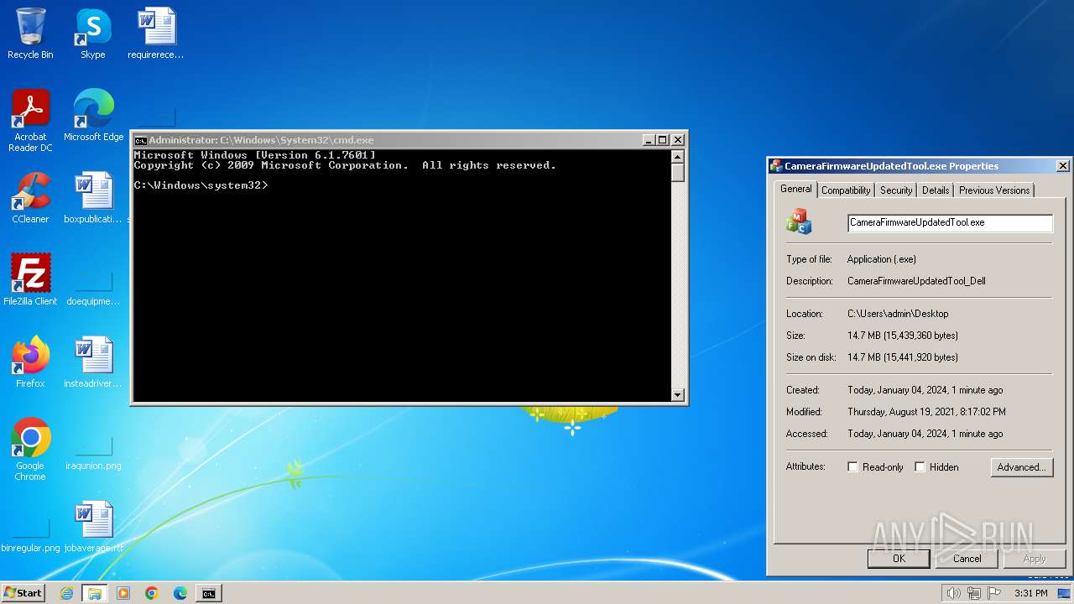Viewport: 1074px width, 604px height.
Task: Click the taskbar clock showing 3:31 PM
Action: coord(1030,593)
